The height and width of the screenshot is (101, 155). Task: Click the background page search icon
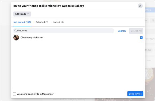(x=153, y=21)
